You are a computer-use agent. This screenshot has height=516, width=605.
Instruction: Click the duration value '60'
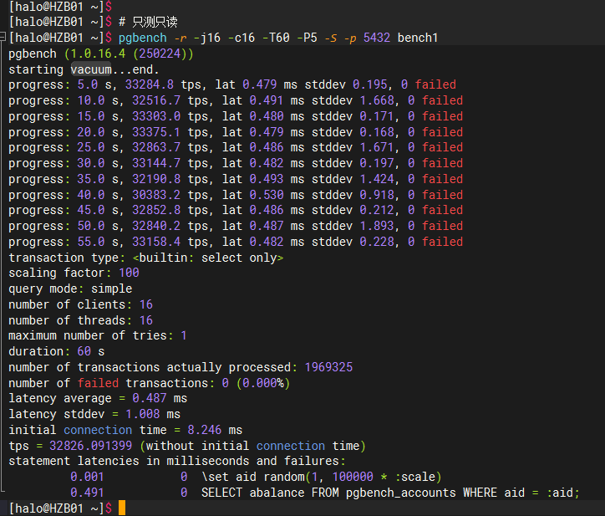[84, 351]
